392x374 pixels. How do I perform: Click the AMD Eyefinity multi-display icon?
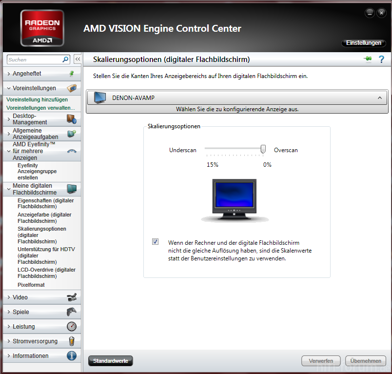pos(72,151)
